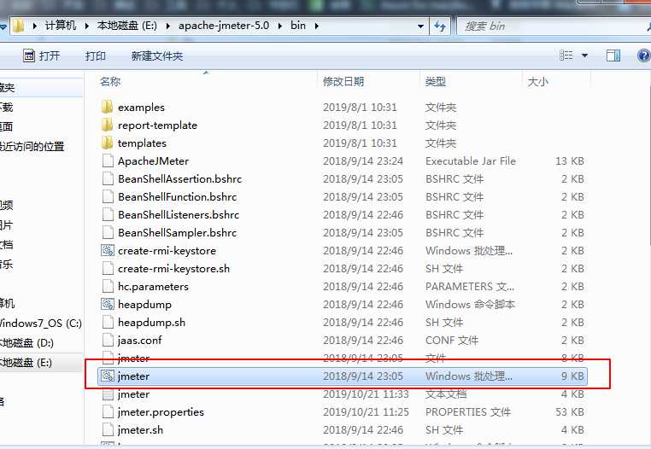Open the view options dropdown arrow
This screenshot has height=449, width=651.
[584, 55]
